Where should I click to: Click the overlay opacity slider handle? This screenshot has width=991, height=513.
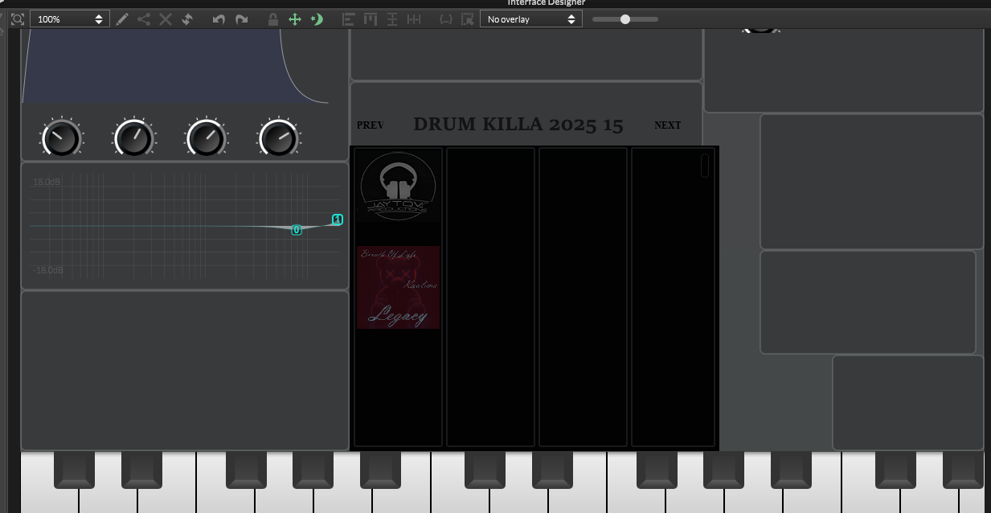coord(625,18)
